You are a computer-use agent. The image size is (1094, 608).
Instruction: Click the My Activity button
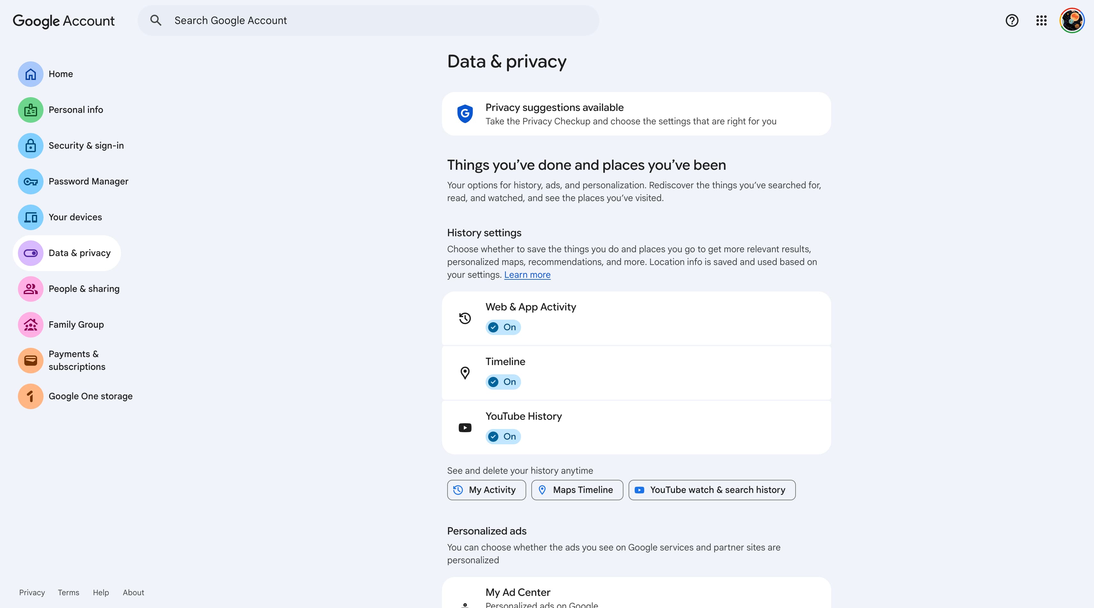click(486, 490)
